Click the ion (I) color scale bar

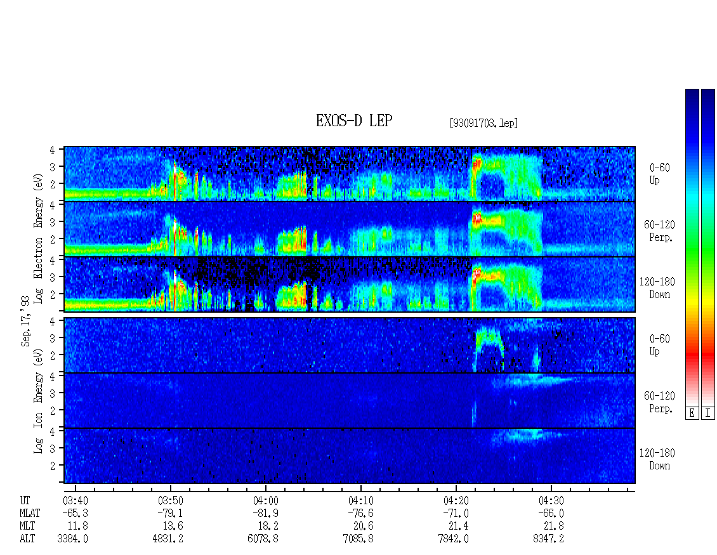(x=708, y=247)
